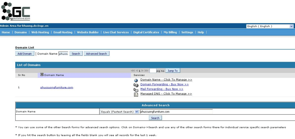This screenshot has width=295, height=139.
Task: Open the Home menu
Action: 6,32
